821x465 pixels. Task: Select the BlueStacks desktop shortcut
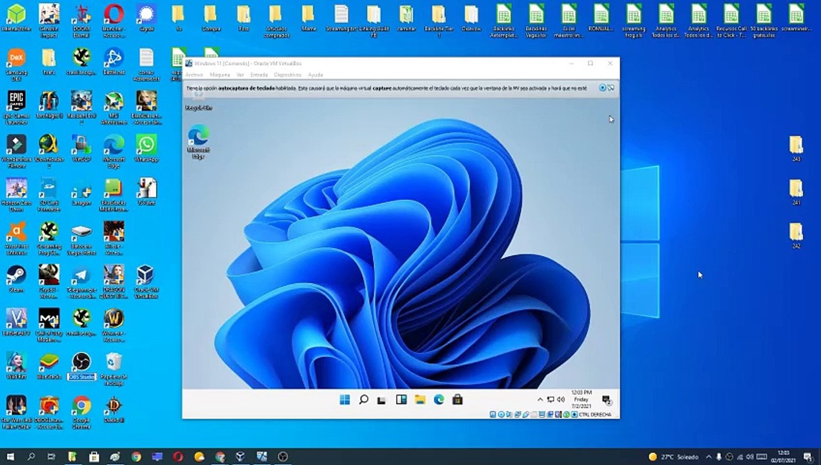(49, 366)
